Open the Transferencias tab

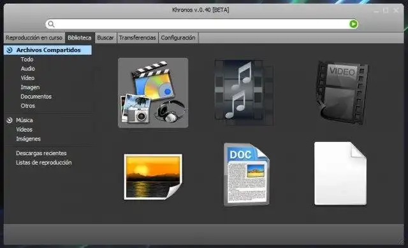[138, 38]
